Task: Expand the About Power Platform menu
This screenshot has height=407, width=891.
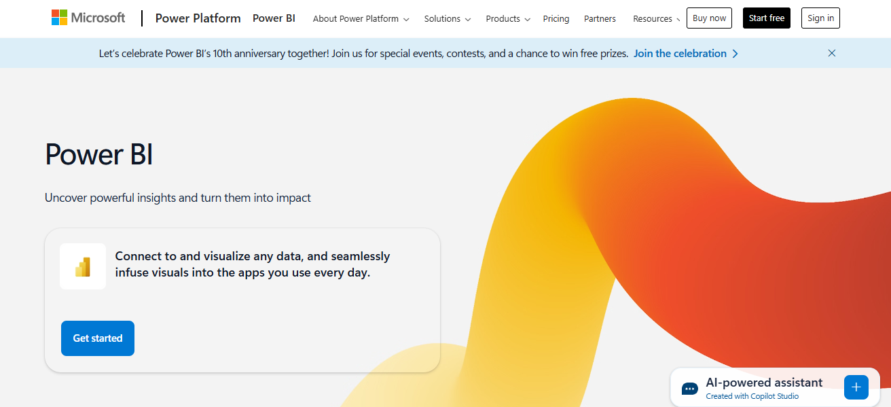Action: tap(361, 18)
